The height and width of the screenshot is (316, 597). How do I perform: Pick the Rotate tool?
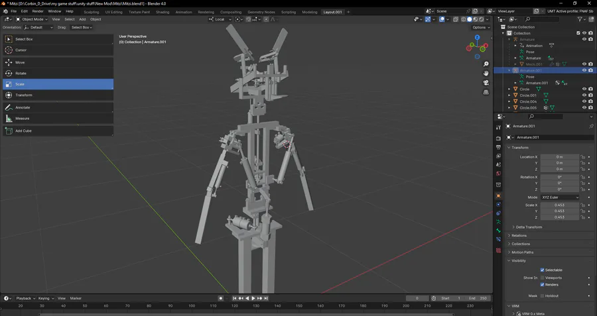[58, 74]
